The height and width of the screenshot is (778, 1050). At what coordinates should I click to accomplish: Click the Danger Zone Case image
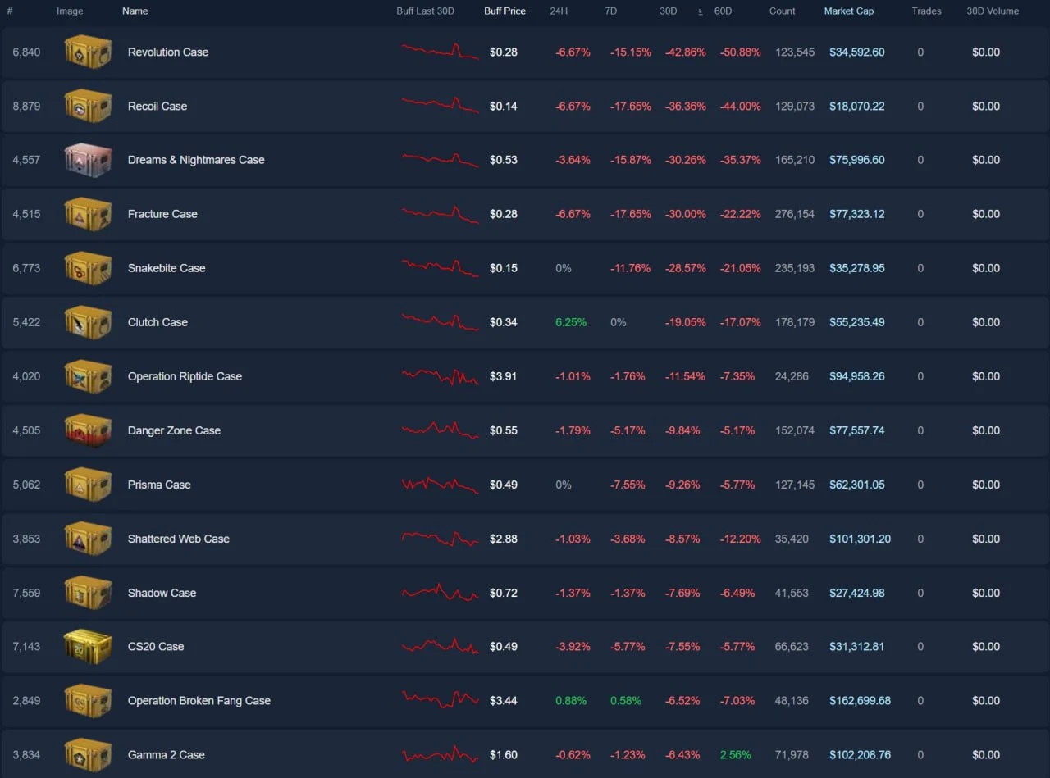[x=88, y=430]
